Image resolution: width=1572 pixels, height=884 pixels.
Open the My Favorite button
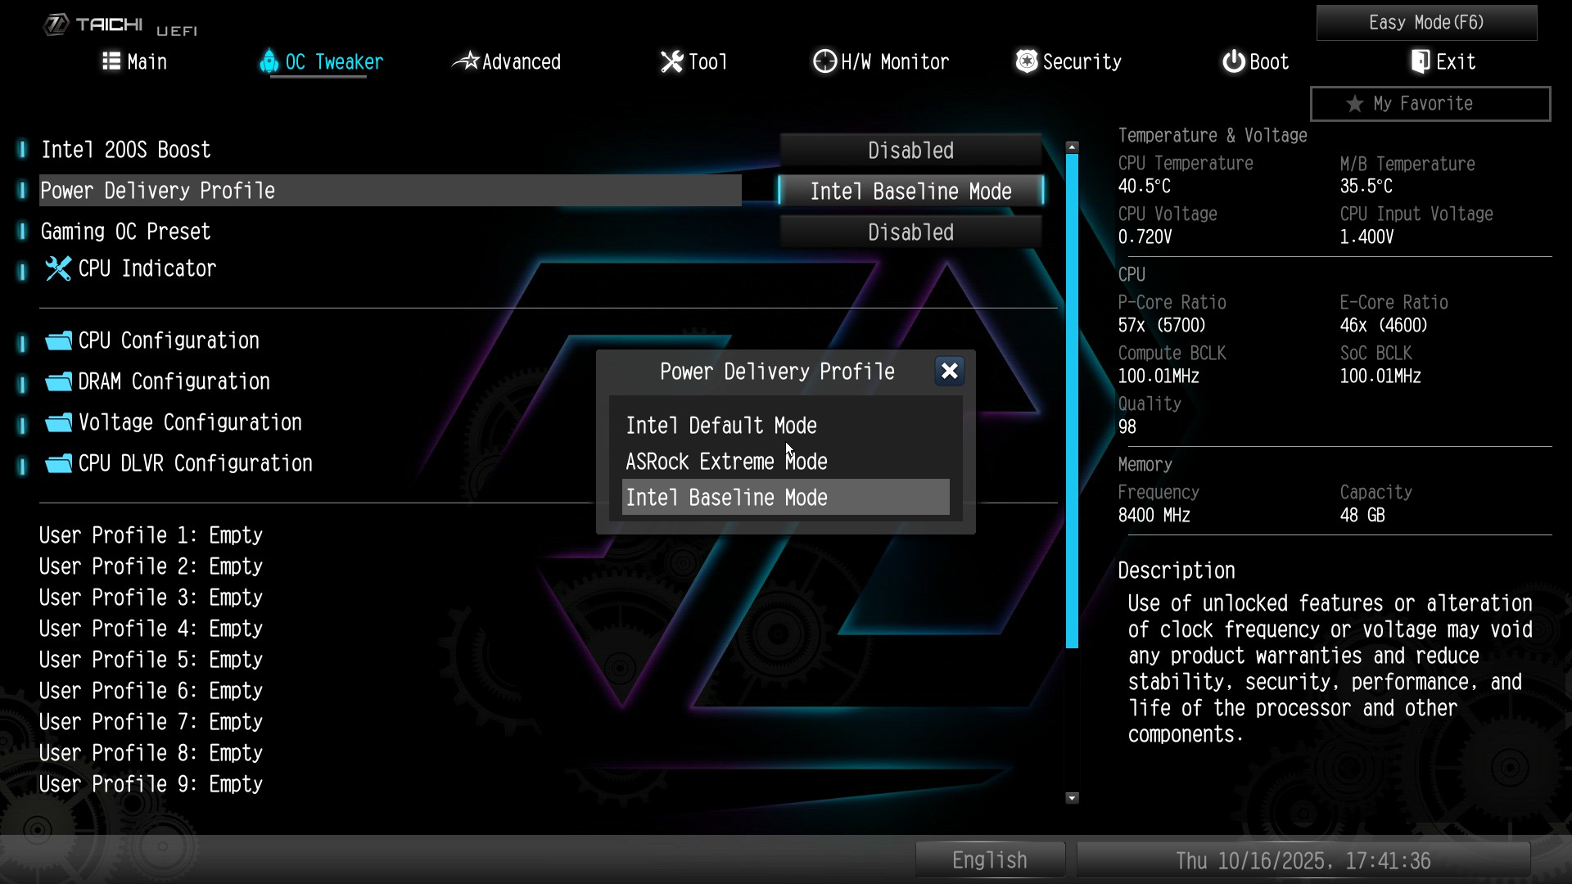coord(1430,104)
